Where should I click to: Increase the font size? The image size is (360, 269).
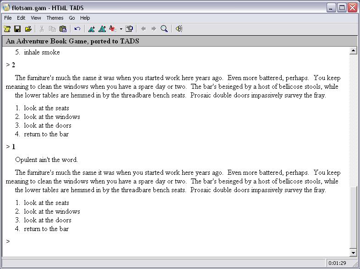tap(102, 29)
